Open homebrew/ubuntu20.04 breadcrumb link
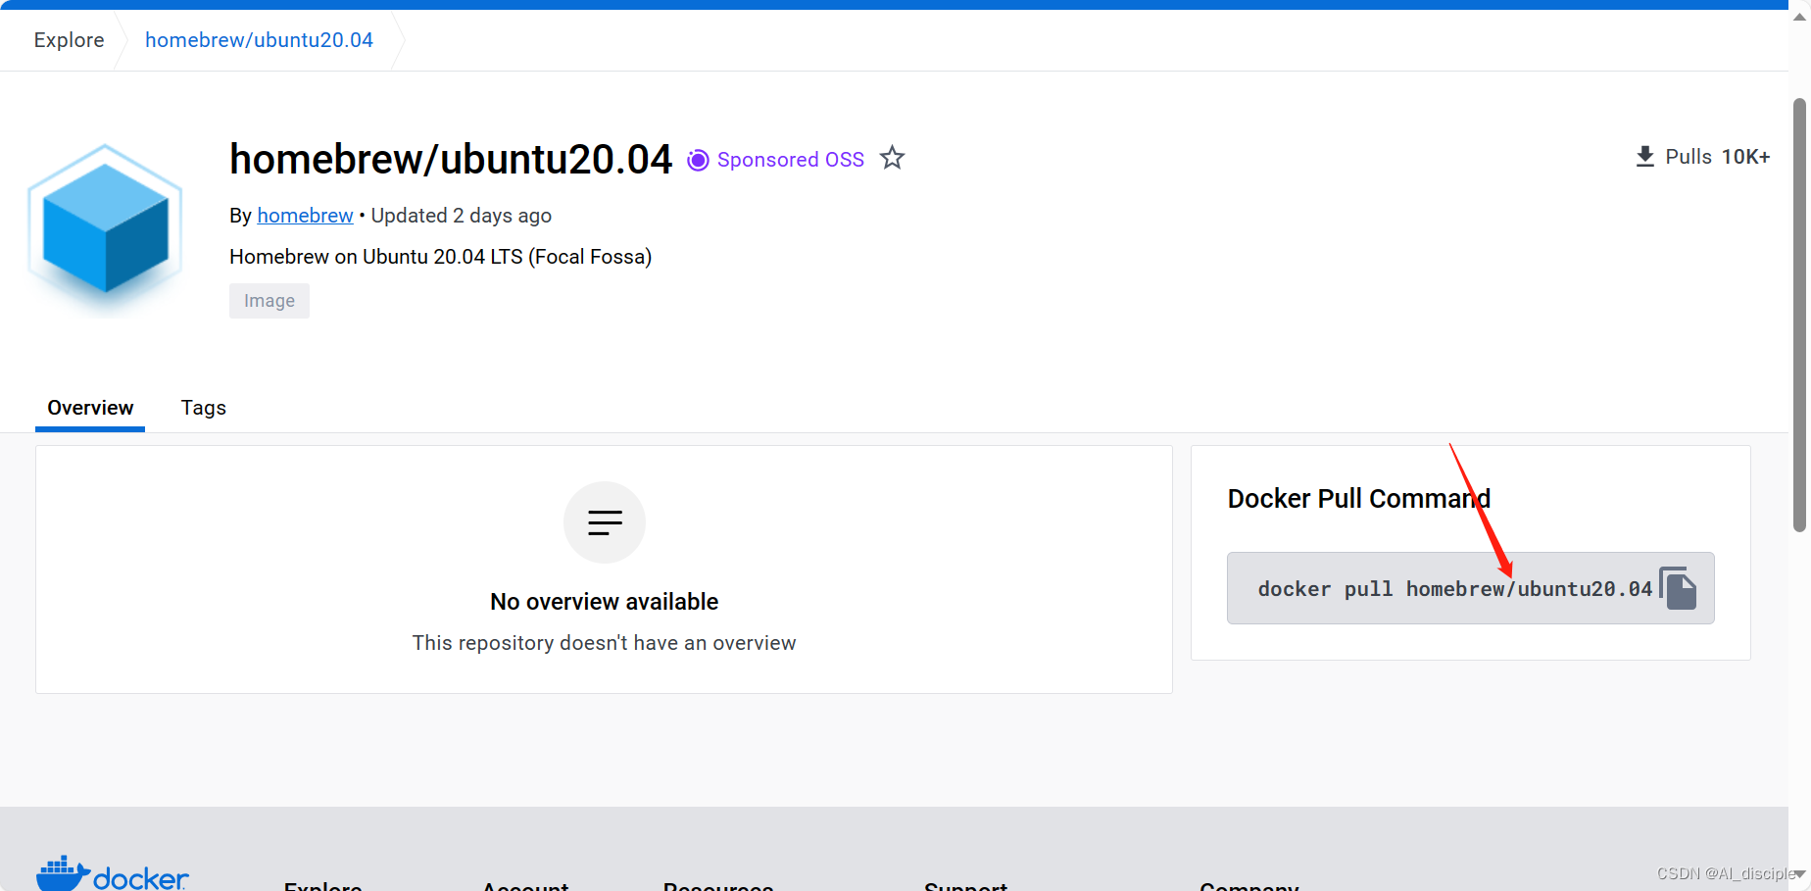 pyautogui.click(x=259, y=40)
